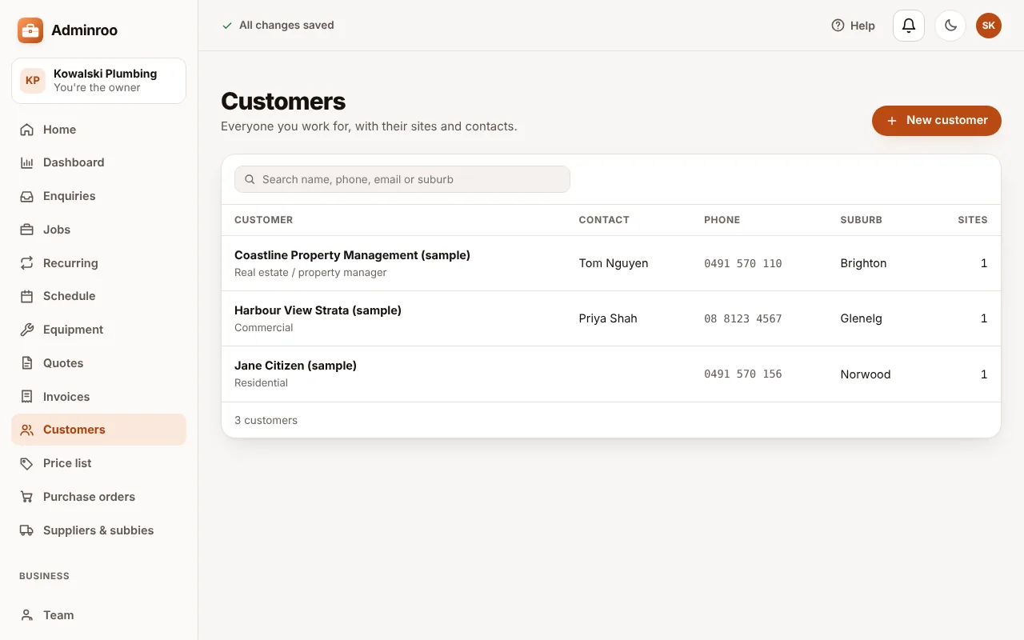Open the Schedule menu item
The image size is (1024, 640).
(99, 296)
